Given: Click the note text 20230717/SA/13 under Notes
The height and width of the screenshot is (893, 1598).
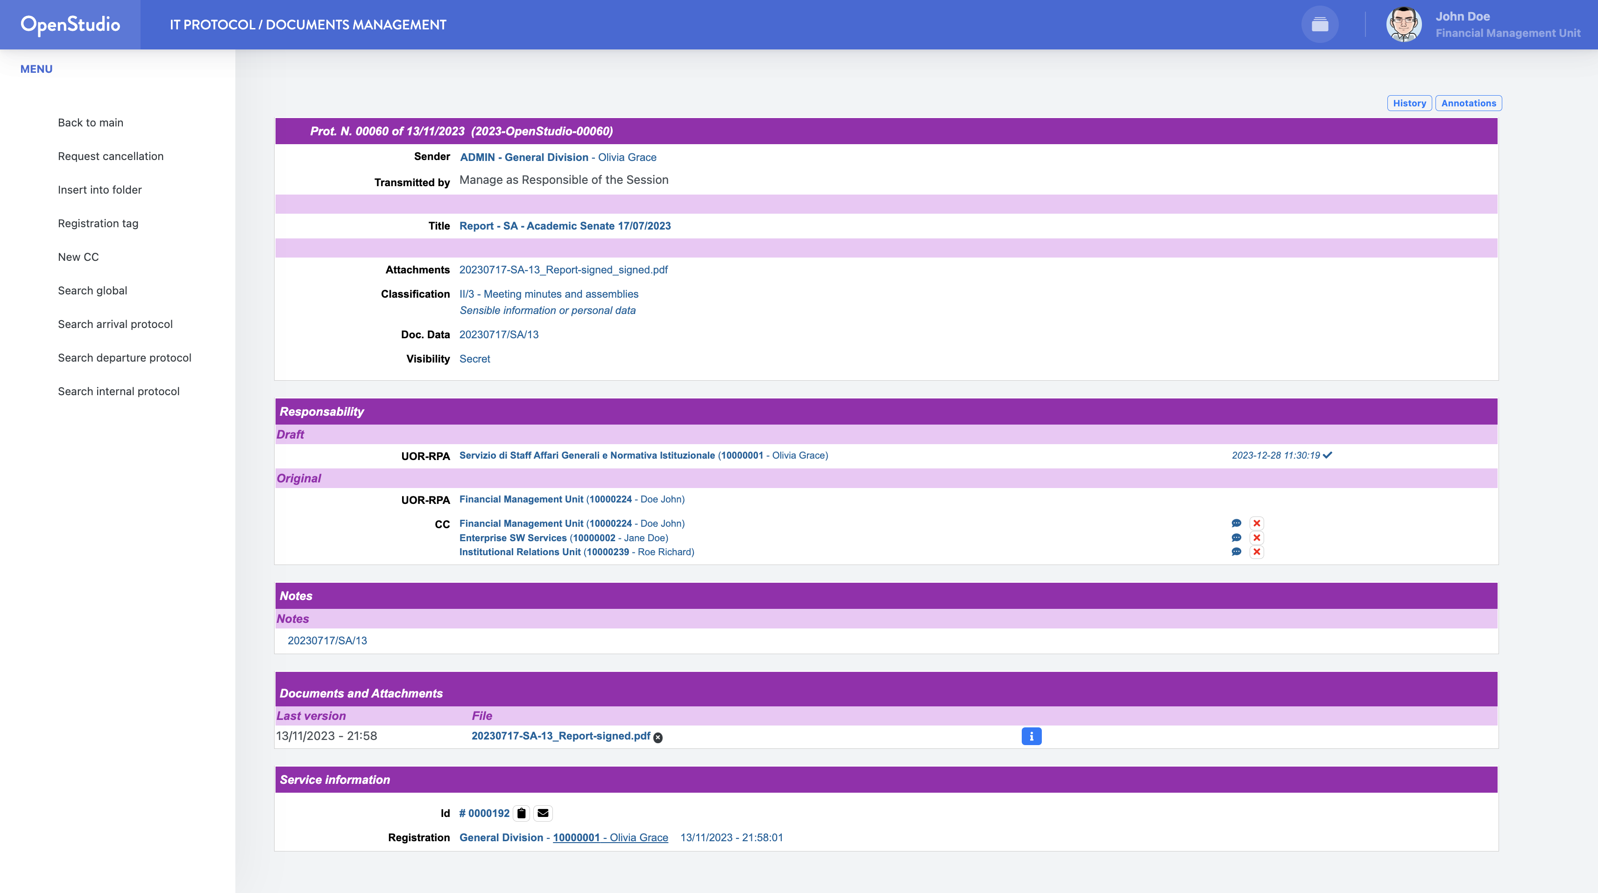Looking at the screenshot, I should coord(327,641).
